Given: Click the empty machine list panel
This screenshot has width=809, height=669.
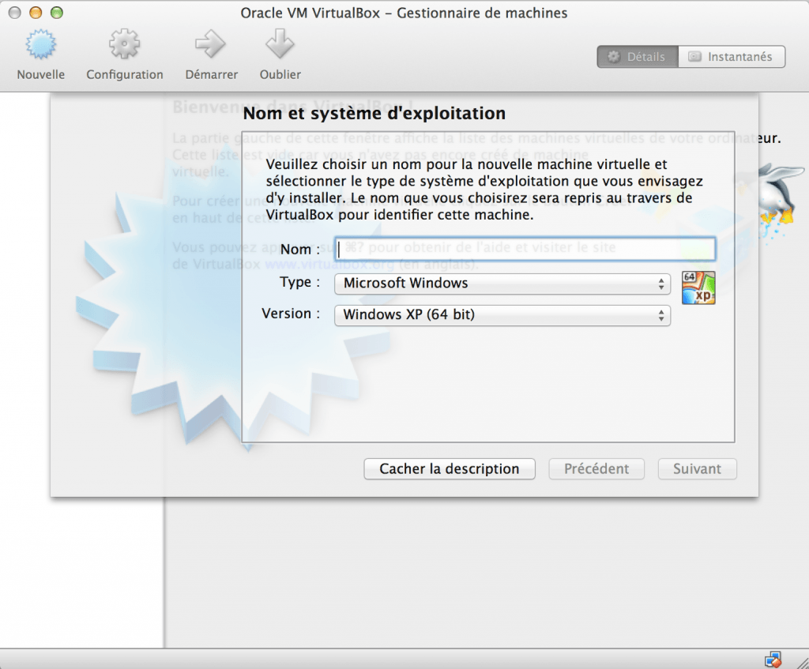Looking at the screenshot, I should [x=79, y=577].
